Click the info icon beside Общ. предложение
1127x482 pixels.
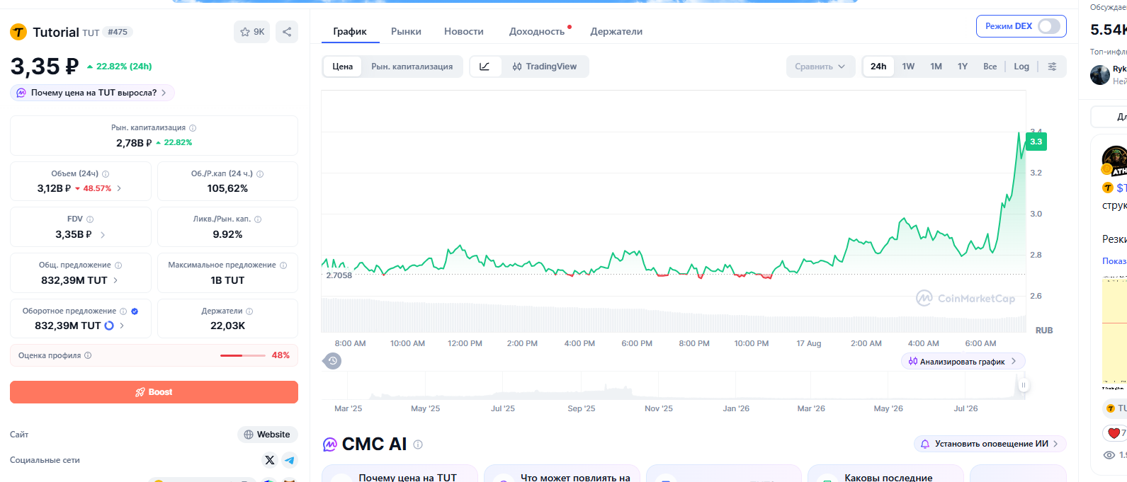(118, 265)
